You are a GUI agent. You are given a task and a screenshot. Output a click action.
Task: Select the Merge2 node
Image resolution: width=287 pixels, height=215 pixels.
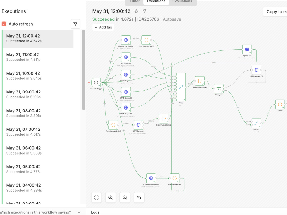pyautogui.click(x=256, y=123)
